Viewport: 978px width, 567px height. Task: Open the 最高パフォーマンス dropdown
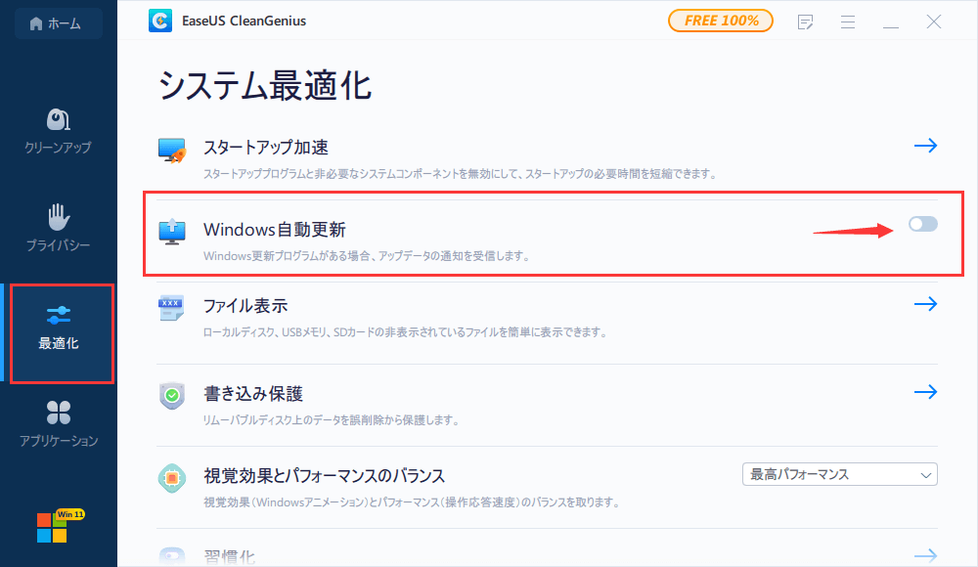click(x=839, y=473)
